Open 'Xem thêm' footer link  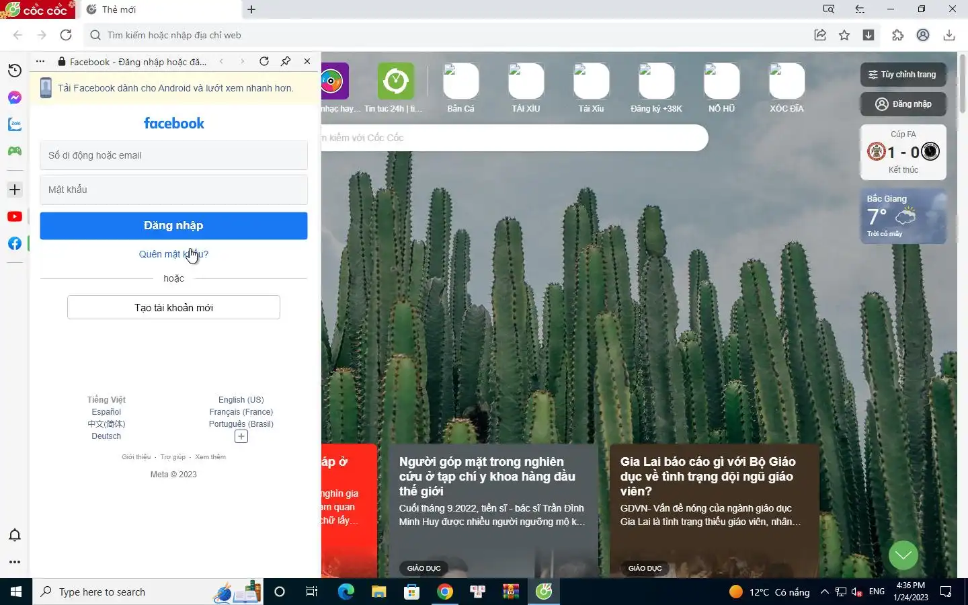pyautogui.click(x=210, y=457)
